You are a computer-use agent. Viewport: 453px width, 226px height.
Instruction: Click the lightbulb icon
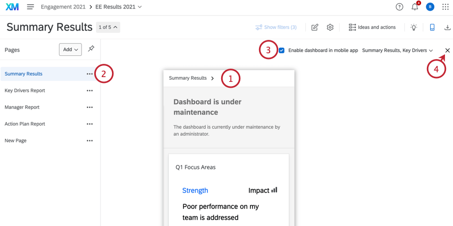[x=414, y=27]
